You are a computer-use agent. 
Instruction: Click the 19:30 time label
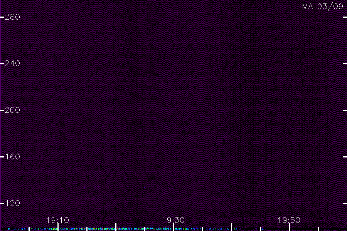[173, 220]
